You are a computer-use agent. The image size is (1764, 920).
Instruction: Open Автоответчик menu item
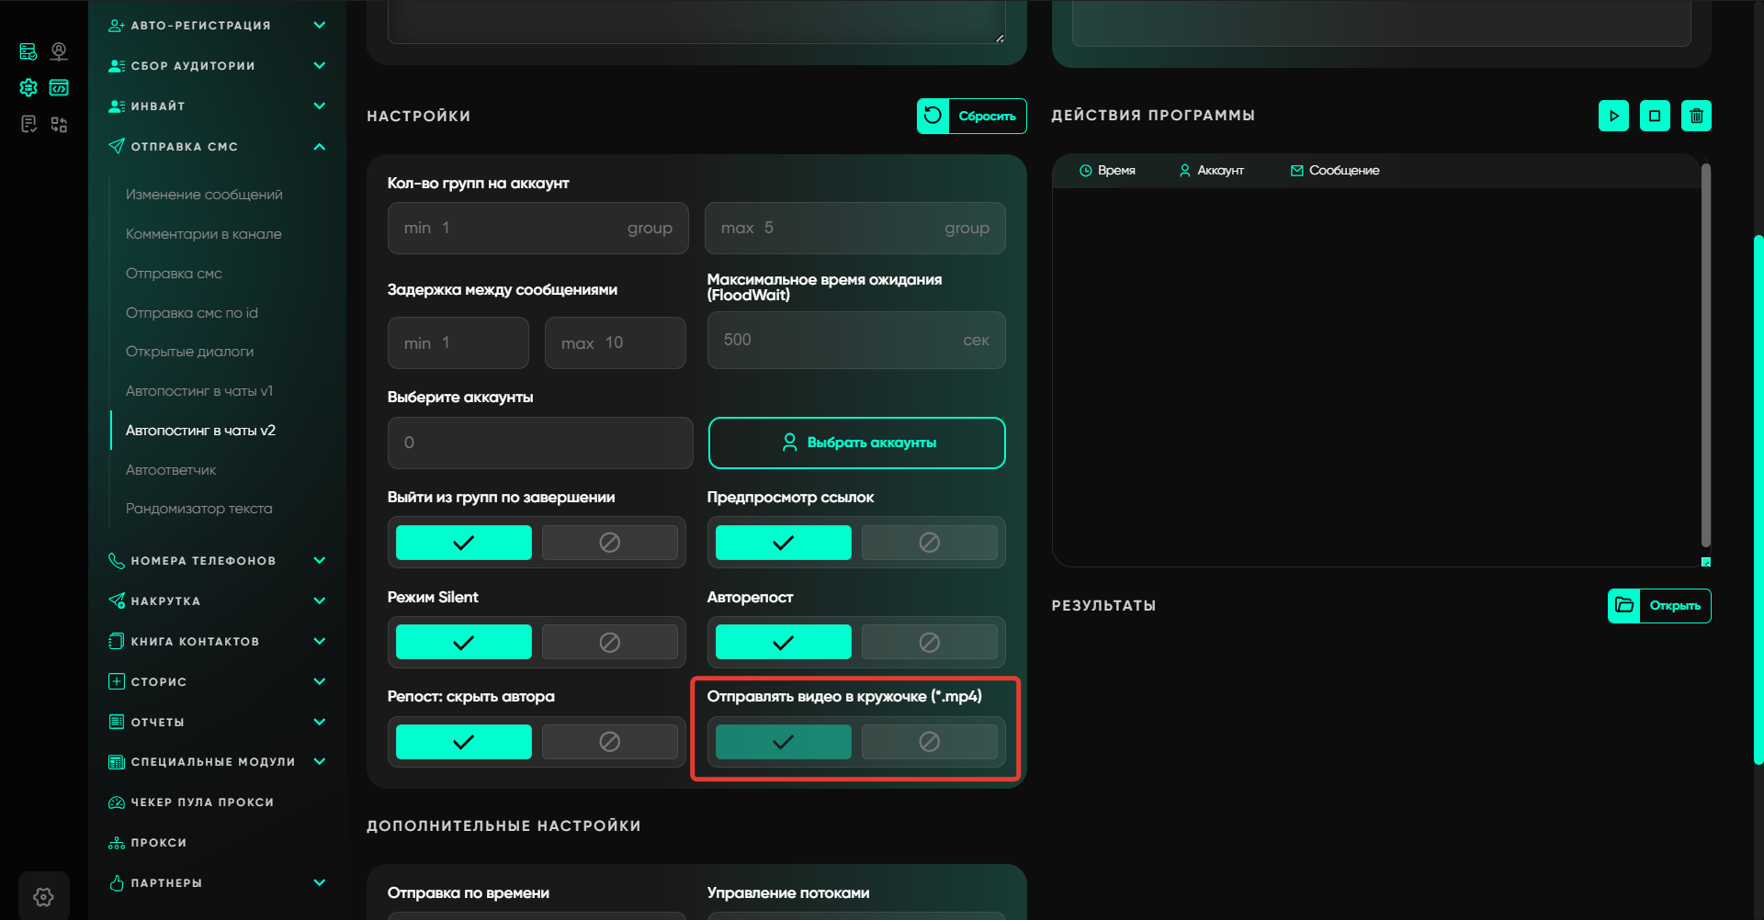point(171,469)
